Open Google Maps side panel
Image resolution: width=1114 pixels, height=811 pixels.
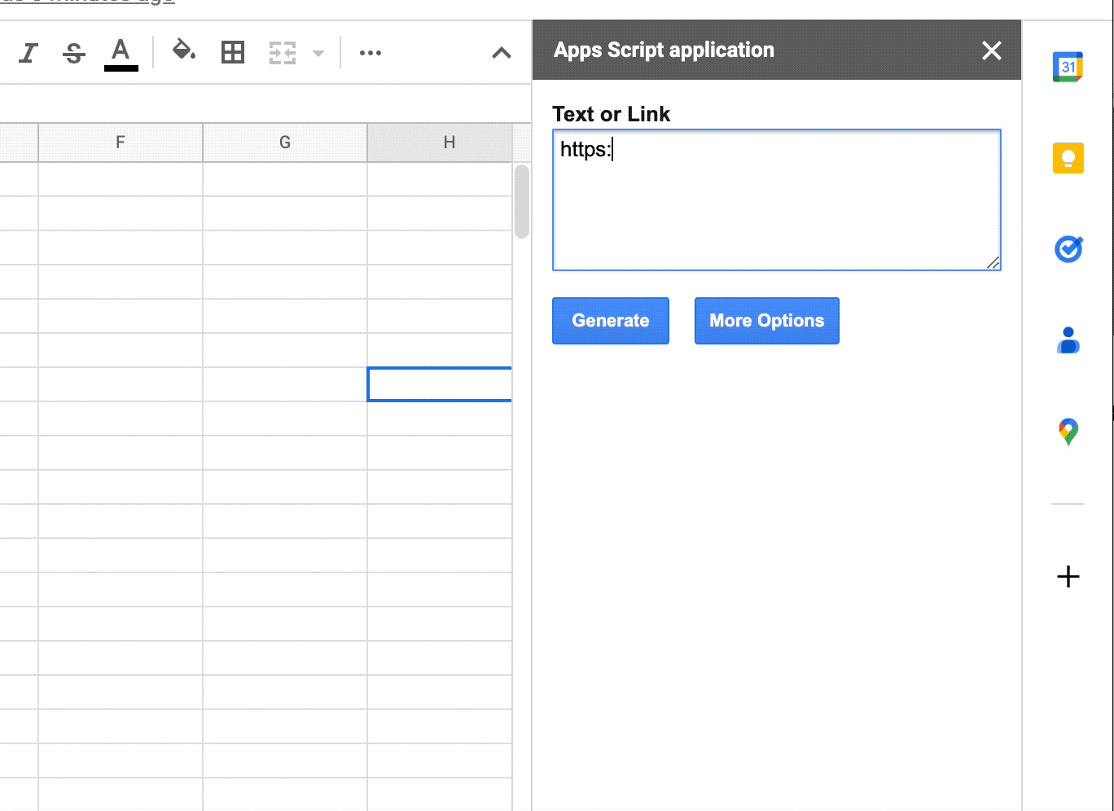pos(1068,432)
